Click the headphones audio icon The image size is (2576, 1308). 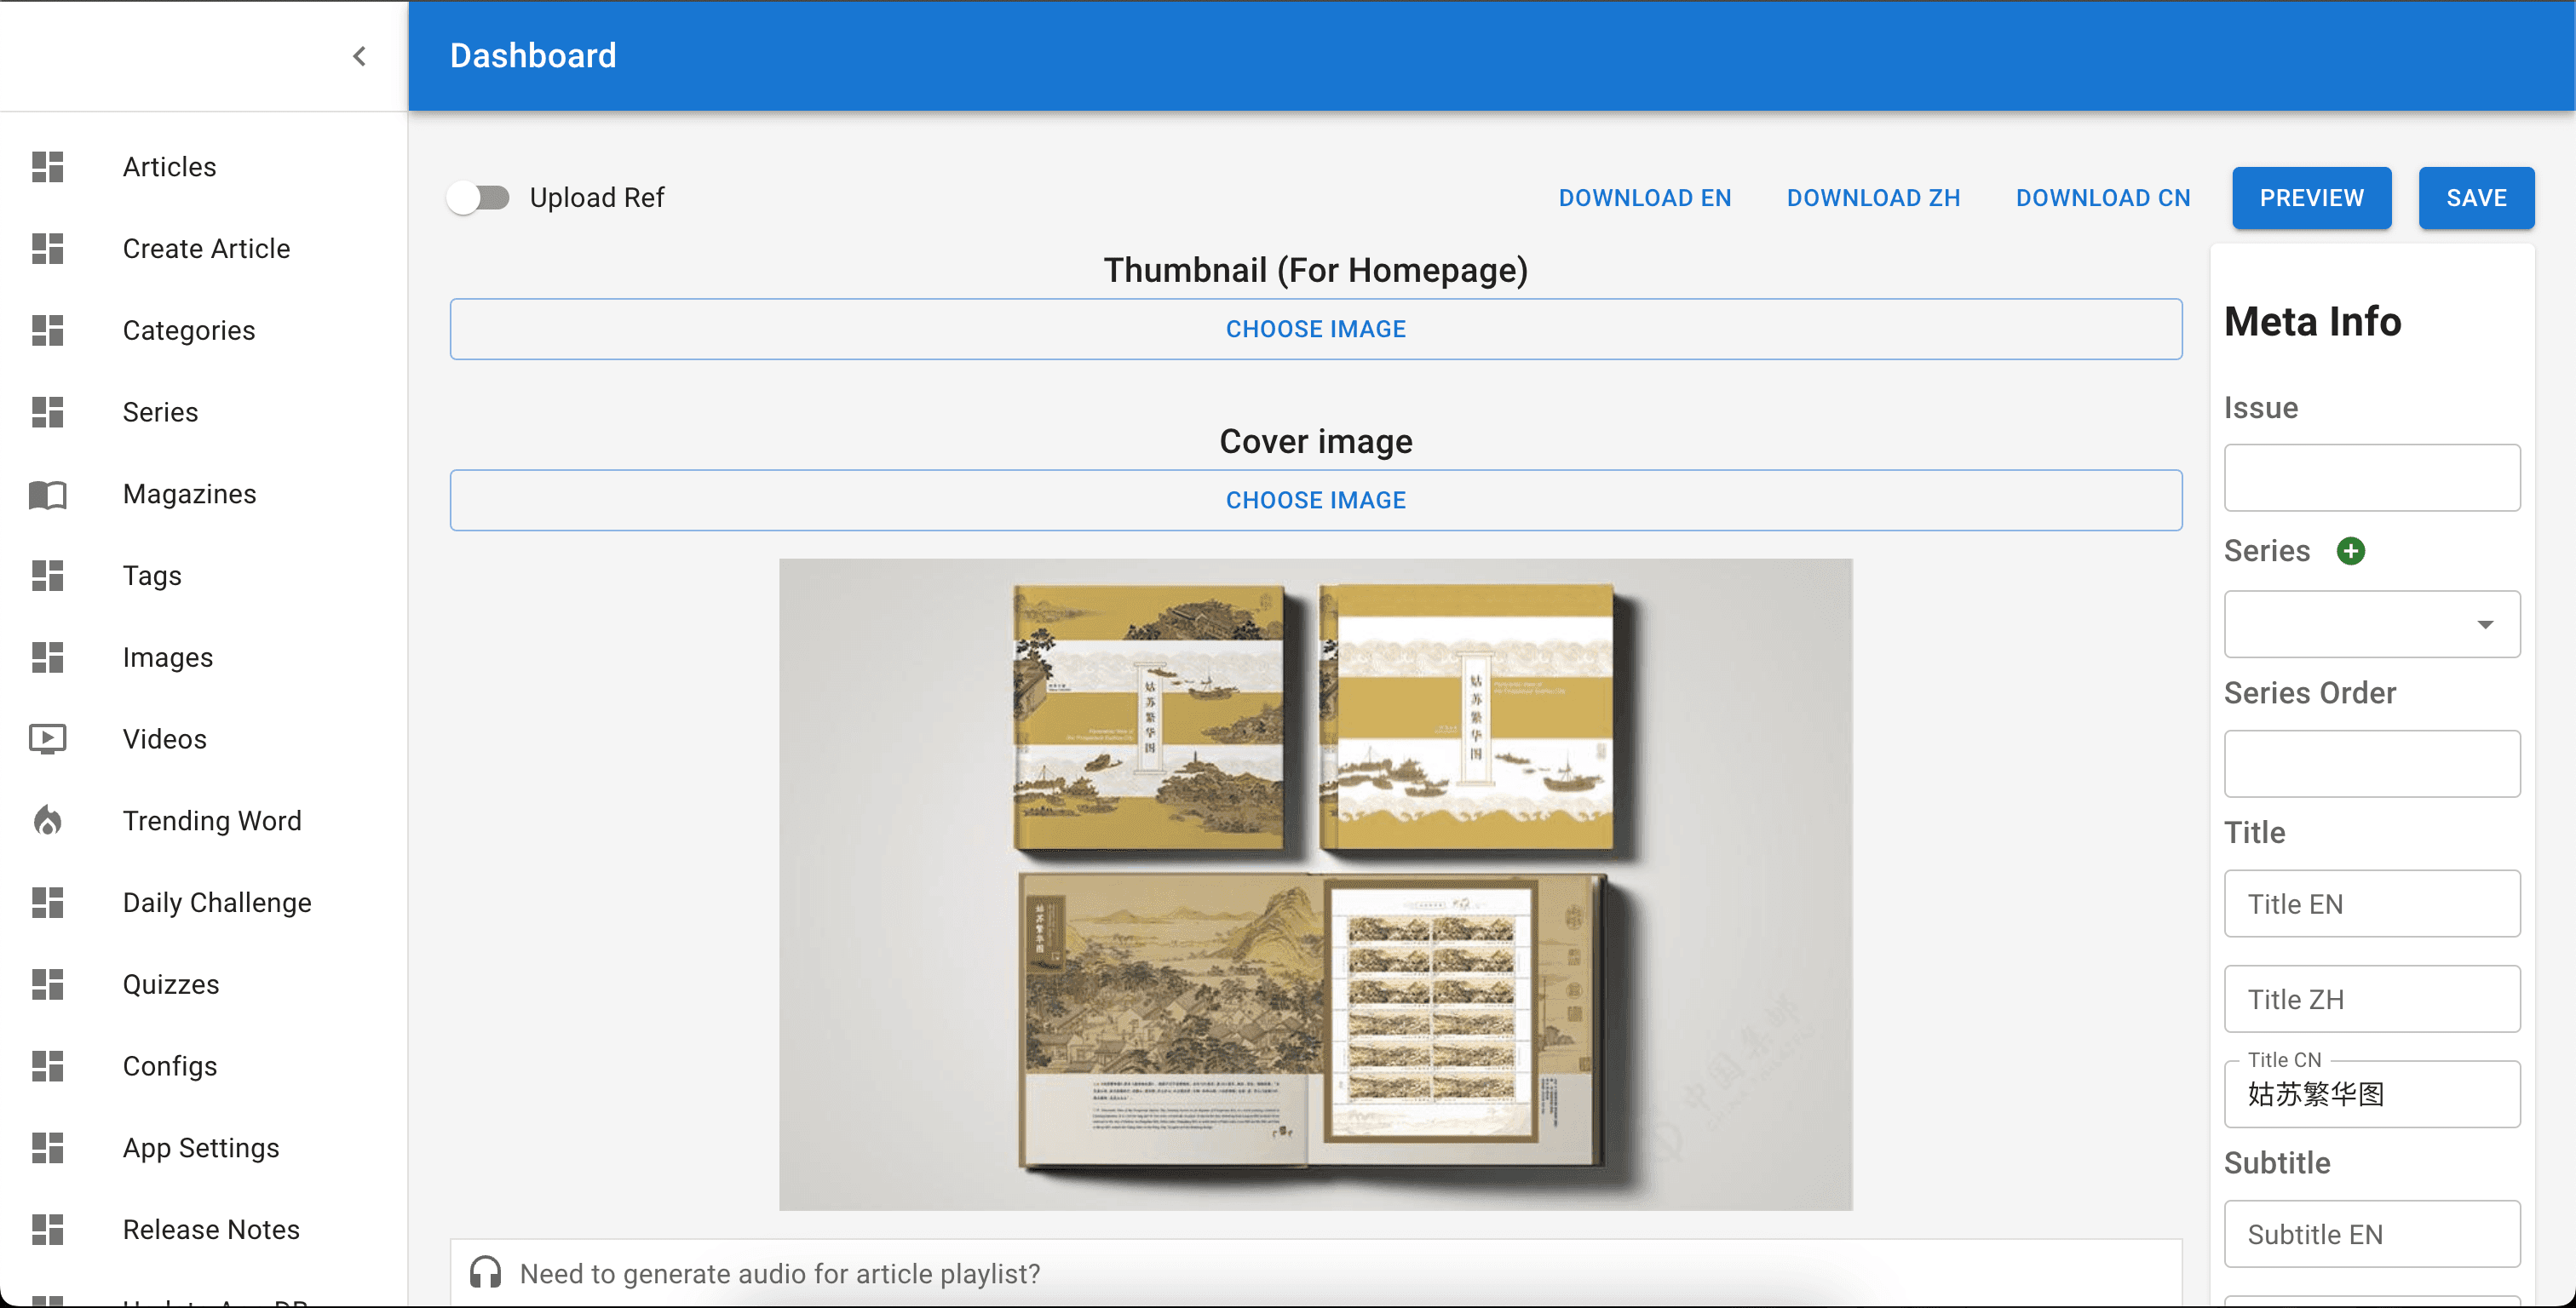485,1273
